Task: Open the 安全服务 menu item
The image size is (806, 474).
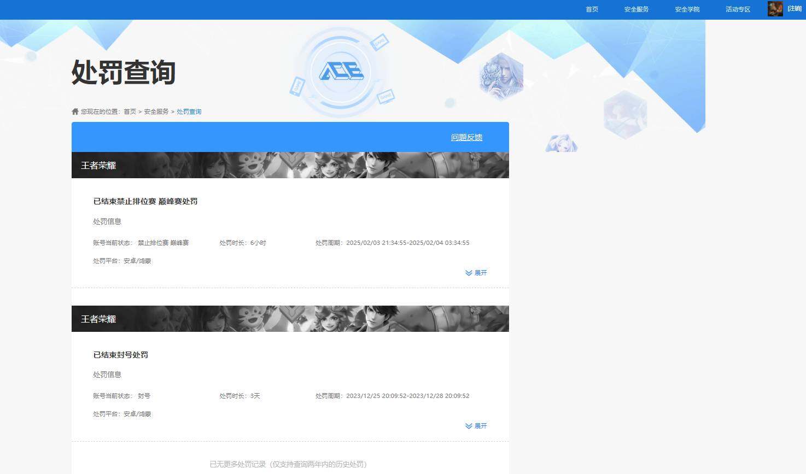Action: tap(636, 9)
